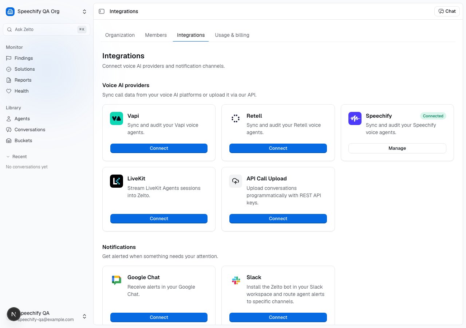
Task: Connect the Vapi integration
Action: pyautogui.click(x=159, y=148)
